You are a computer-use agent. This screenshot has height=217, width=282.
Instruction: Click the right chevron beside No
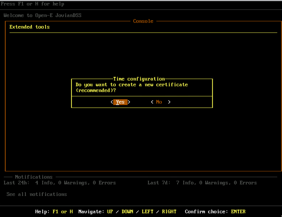(169, 102)
